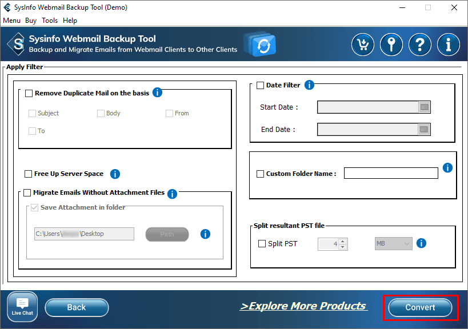Click the Path button
The image size is (468, 329).
click(167, 234)
